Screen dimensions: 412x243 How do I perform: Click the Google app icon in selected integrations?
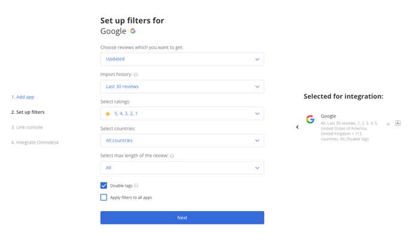coord(310,120)
